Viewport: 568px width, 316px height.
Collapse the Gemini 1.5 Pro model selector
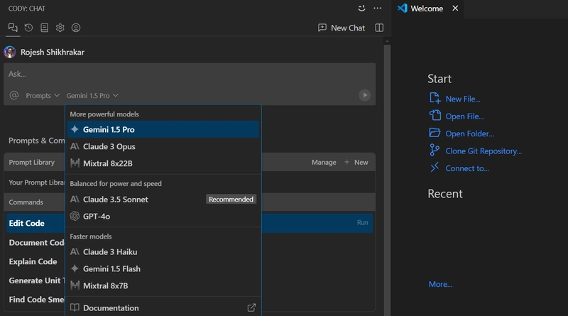point(92,95)
